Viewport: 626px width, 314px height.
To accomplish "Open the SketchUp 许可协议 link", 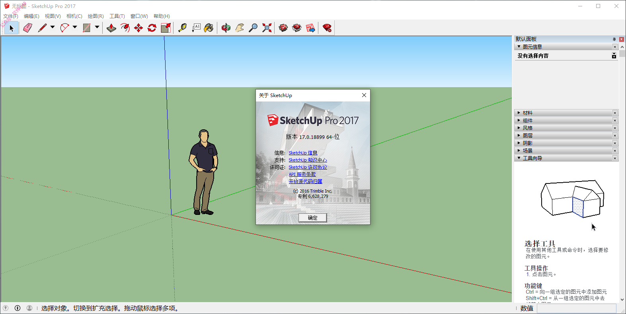I will click(x=308, y=167).
